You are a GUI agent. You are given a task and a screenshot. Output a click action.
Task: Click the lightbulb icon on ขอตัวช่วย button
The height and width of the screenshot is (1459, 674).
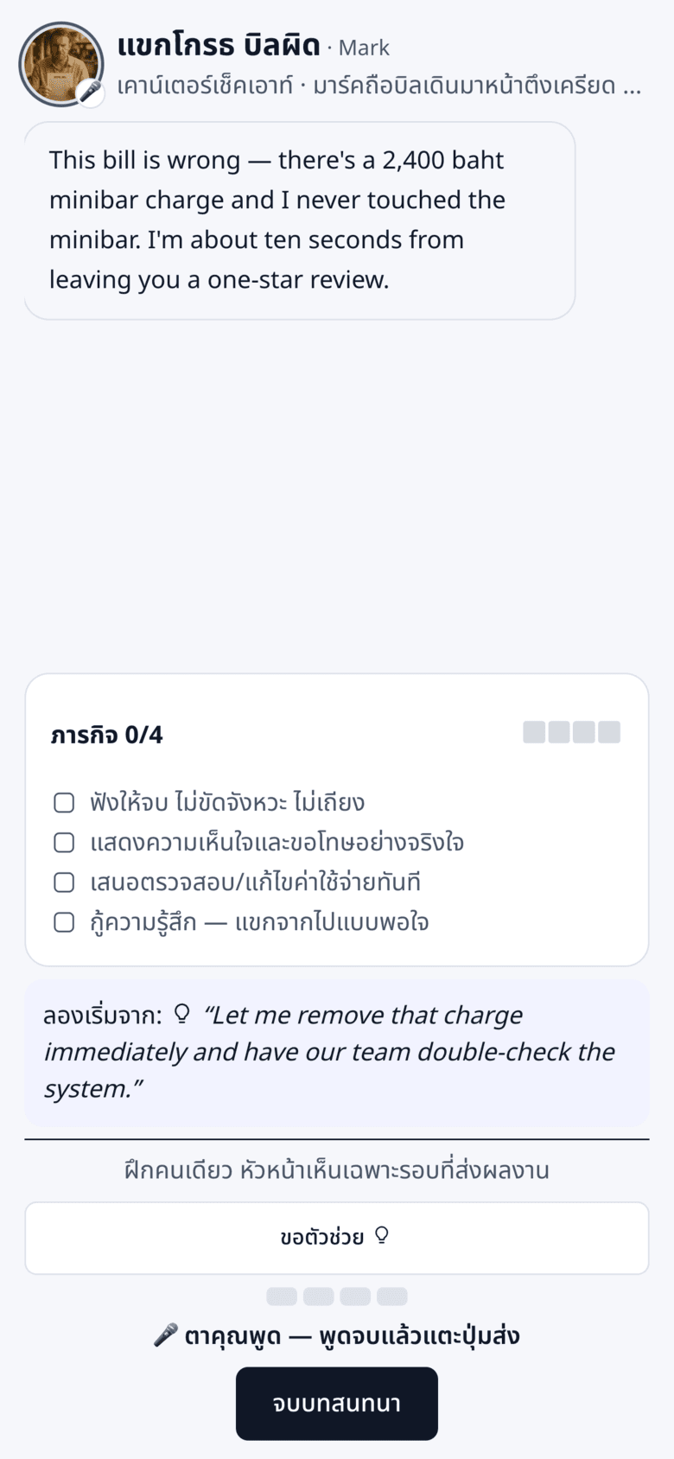[x=382, y=1237]
